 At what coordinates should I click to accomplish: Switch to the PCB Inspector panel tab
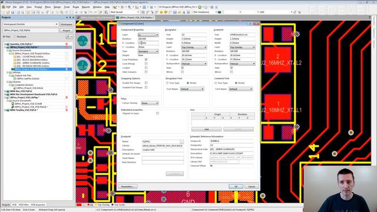point(38,205)
